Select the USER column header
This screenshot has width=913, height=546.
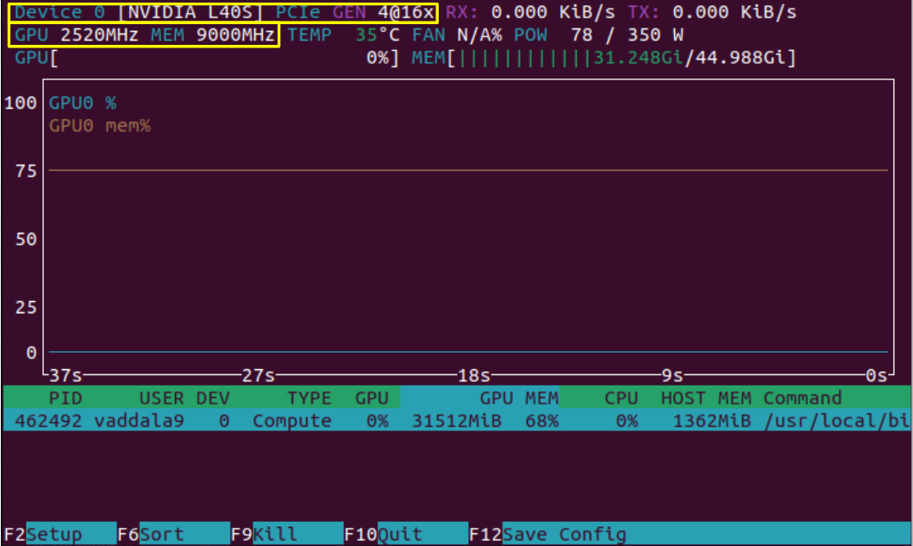click(161, 398)
